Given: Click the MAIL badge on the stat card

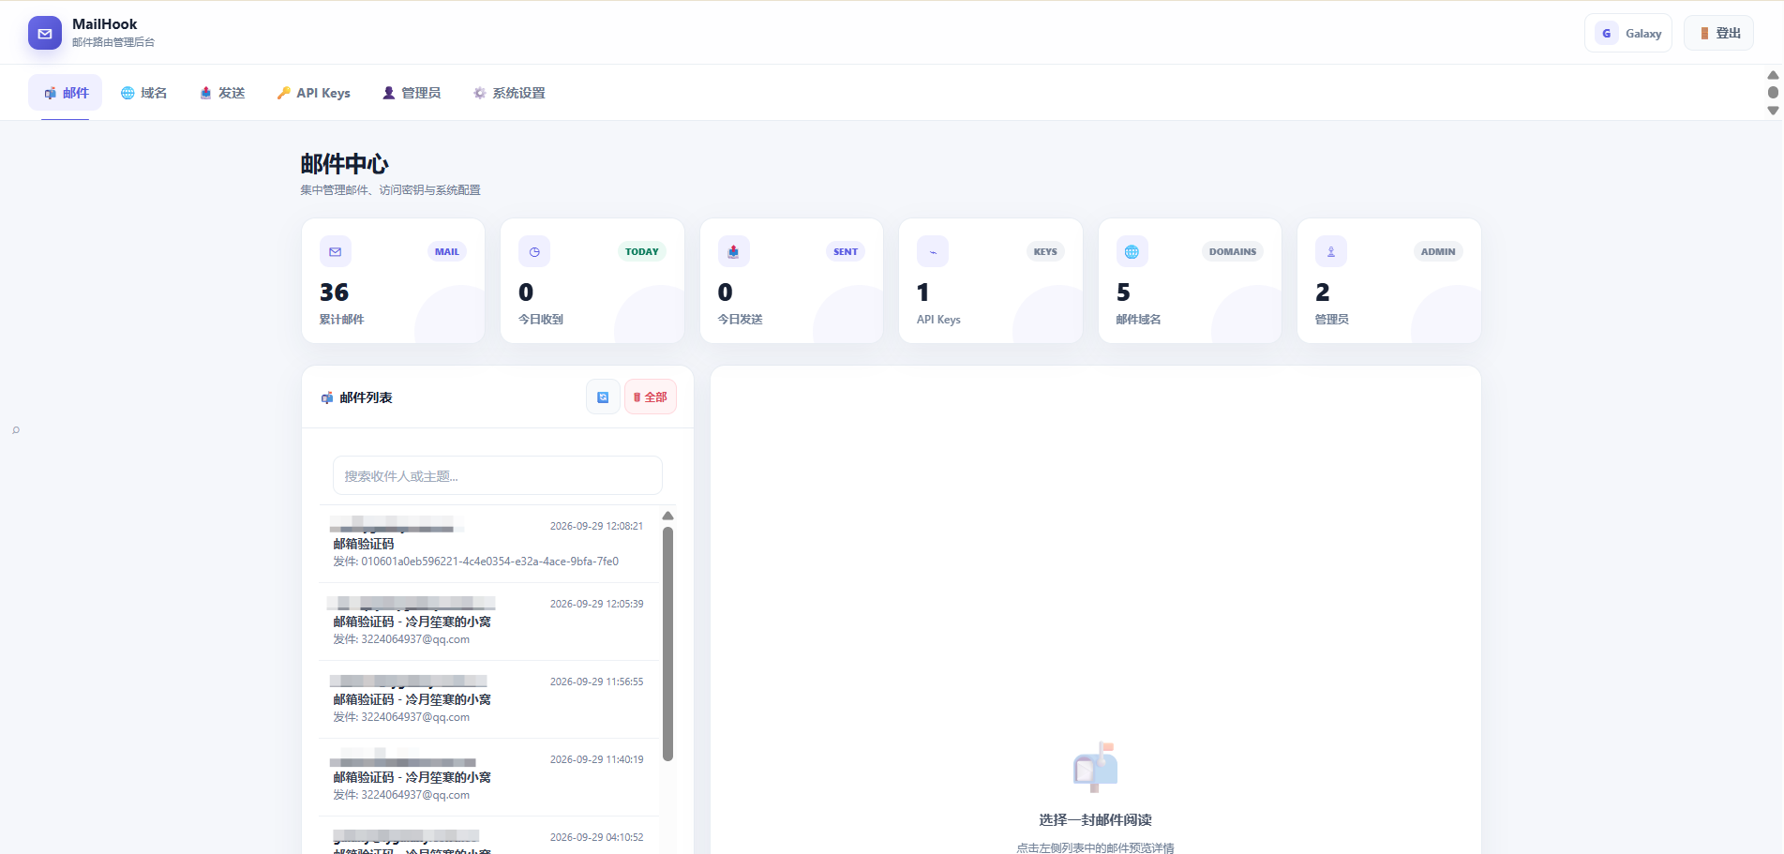Looking at the screenshot, I should [447, 251].
